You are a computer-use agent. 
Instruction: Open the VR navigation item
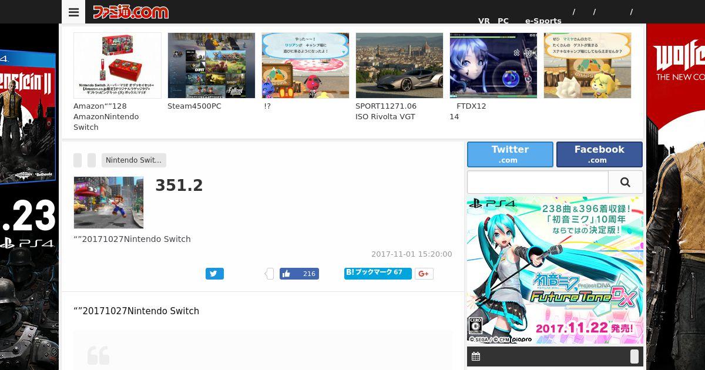point(484,21)
